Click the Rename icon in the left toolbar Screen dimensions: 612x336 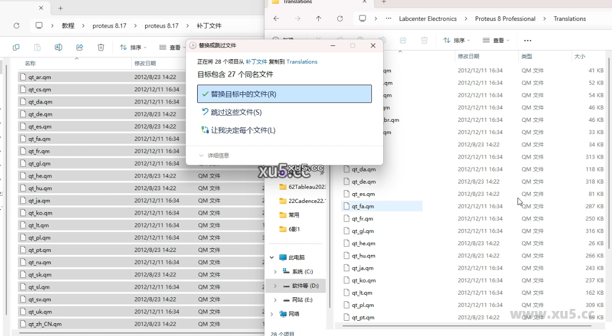pyautogui.click(x=58, y=47)
